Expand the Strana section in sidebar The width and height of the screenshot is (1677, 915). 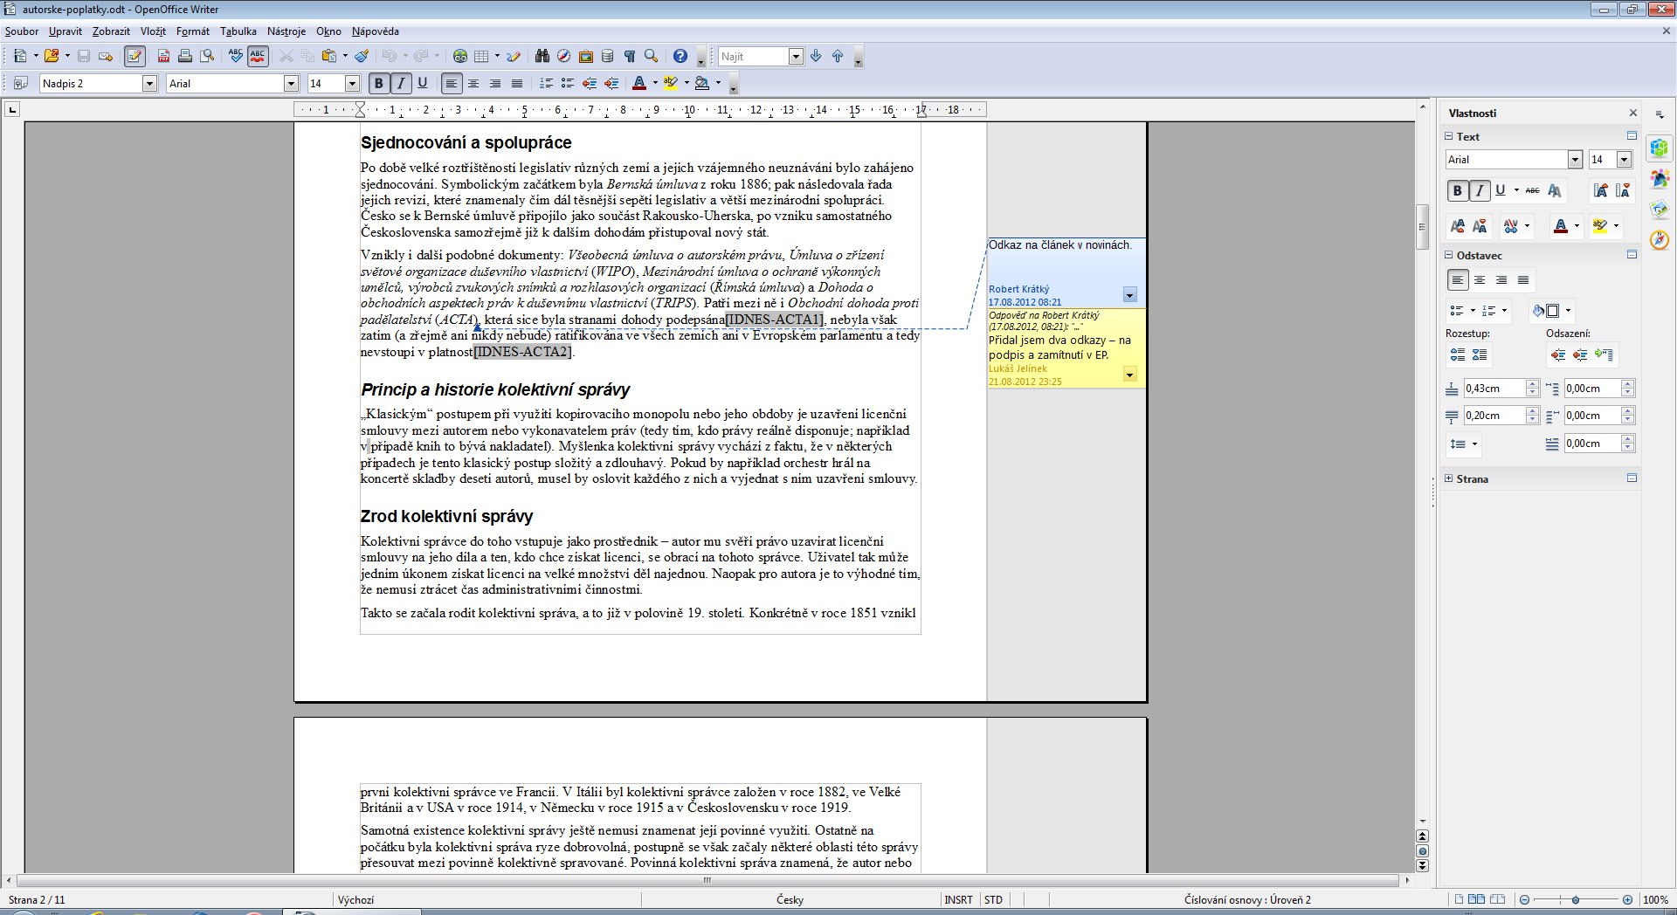(1449, 479)
